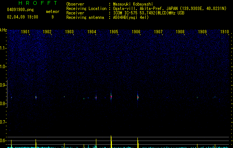The width and height of the screenshot is (233, 148).
Task: Click the Observer field label
Action: point(75,4)
